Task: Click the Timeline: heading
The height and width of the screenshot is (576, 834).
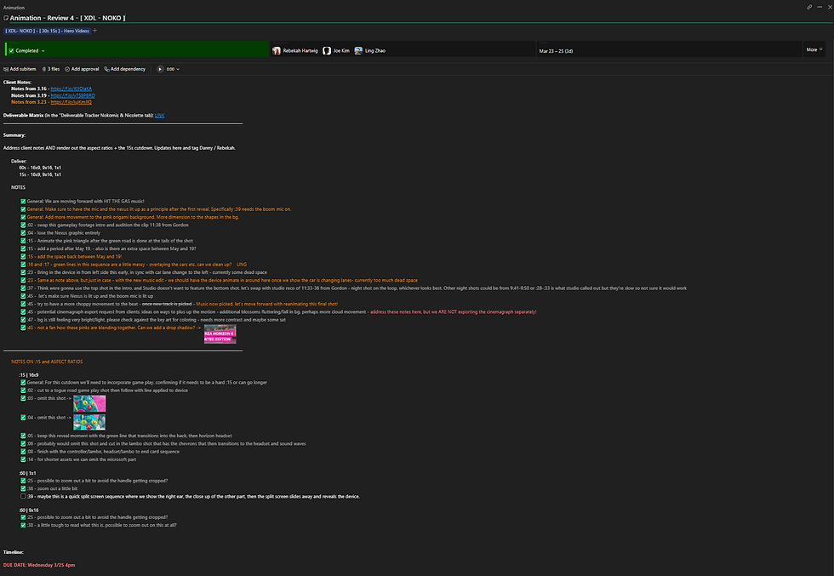Action: tap(14, 552)
